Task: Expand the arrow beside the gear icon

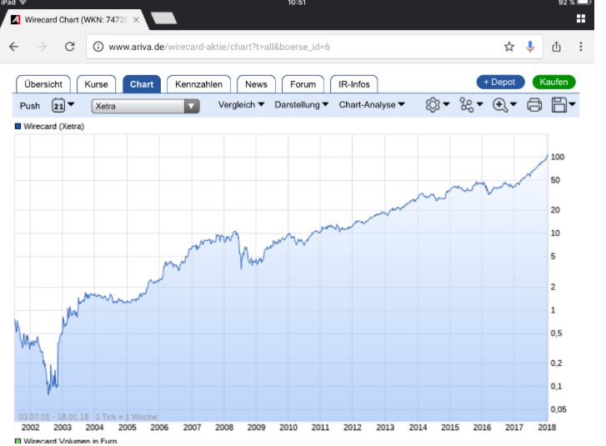Action: pos(447,104)
